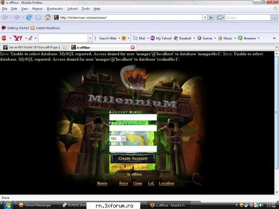Screen dimensions: 279x209
Task: Open the Yahoo! menu
Action: 72,9
